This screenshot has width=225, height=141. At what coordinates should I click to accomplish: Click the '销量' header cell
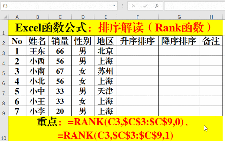coord(60,41)
